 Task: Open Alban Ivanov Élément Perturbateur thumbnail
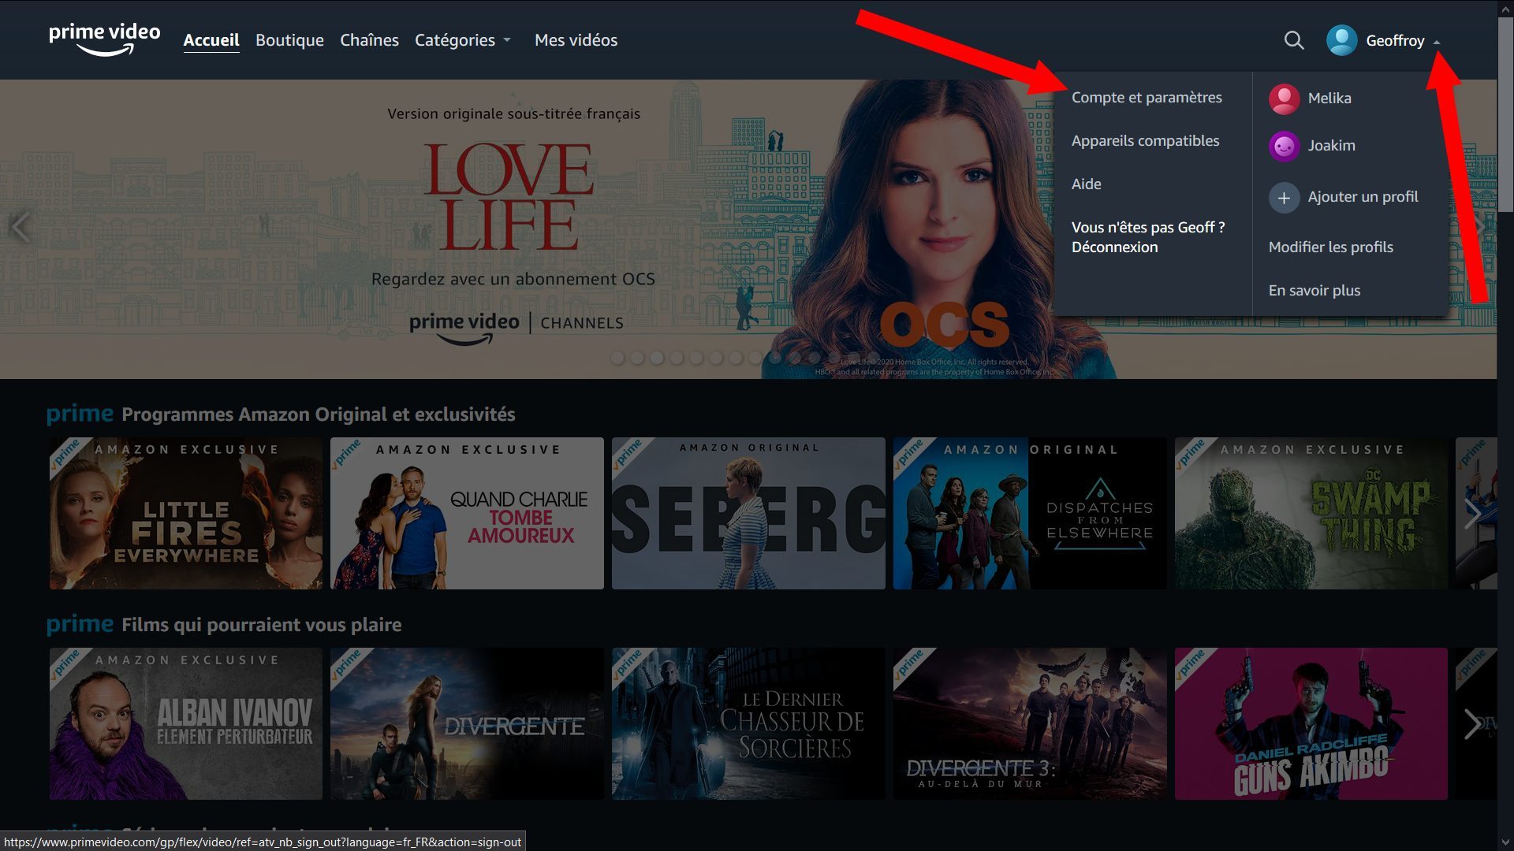pos(186,724)
